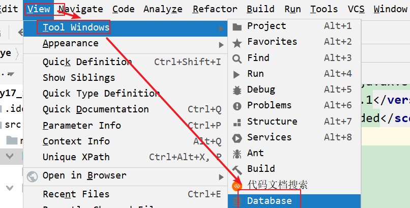Click the Structure icon in submenu
410x208 pixels.
click(237, 122)
